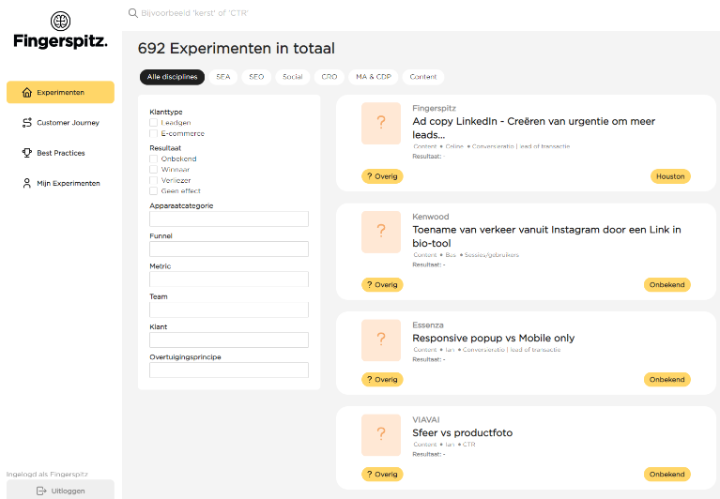Open the Apparaatcategorie dropdown field

pyautogui.click(x=229, y=219)
